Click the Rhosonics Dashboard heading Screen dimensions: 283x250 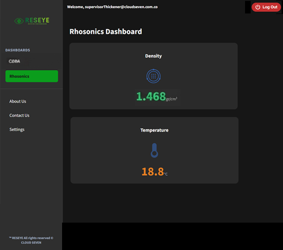coord(106,32)
